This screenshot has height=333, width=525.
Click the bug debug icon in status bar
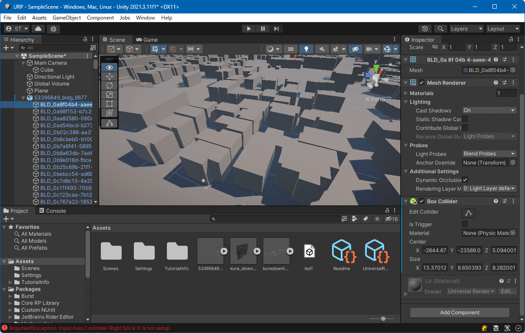point(484,328)
